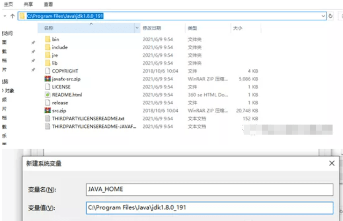This screenshot has height=221, width=343.
Task: Click the 变量值 input field
Action: [x=209, y=208]
